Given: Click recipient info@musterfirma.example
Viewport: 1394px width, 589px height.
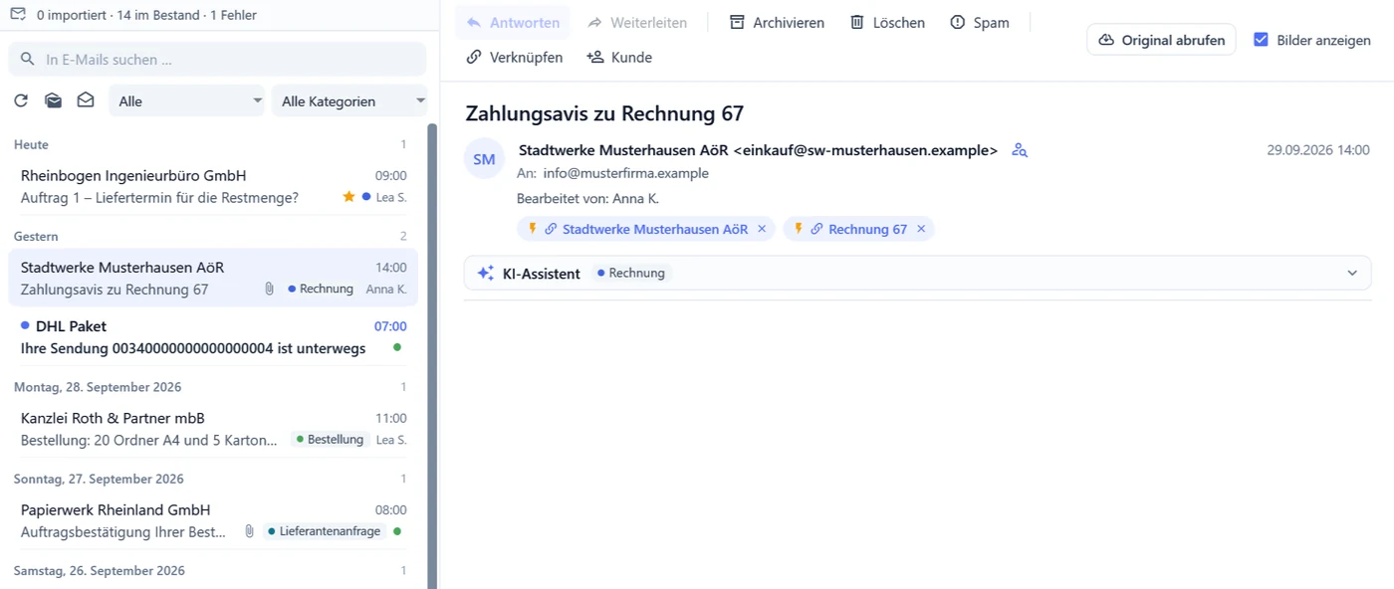Looking at the screenshot, I should [626, 173].
